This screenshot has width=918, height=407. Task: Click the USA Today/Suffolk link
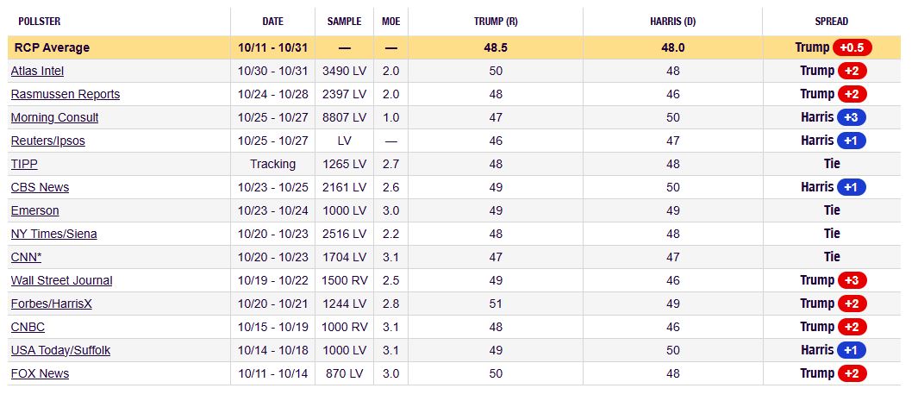[x=60, y=350]
